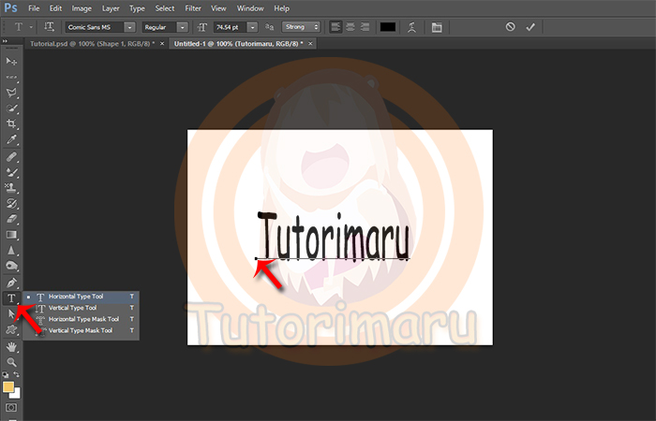Choose Vertical Type Tool from flyout
The height and width of the screenshot is (421, 656).
(x=82, y=308)
